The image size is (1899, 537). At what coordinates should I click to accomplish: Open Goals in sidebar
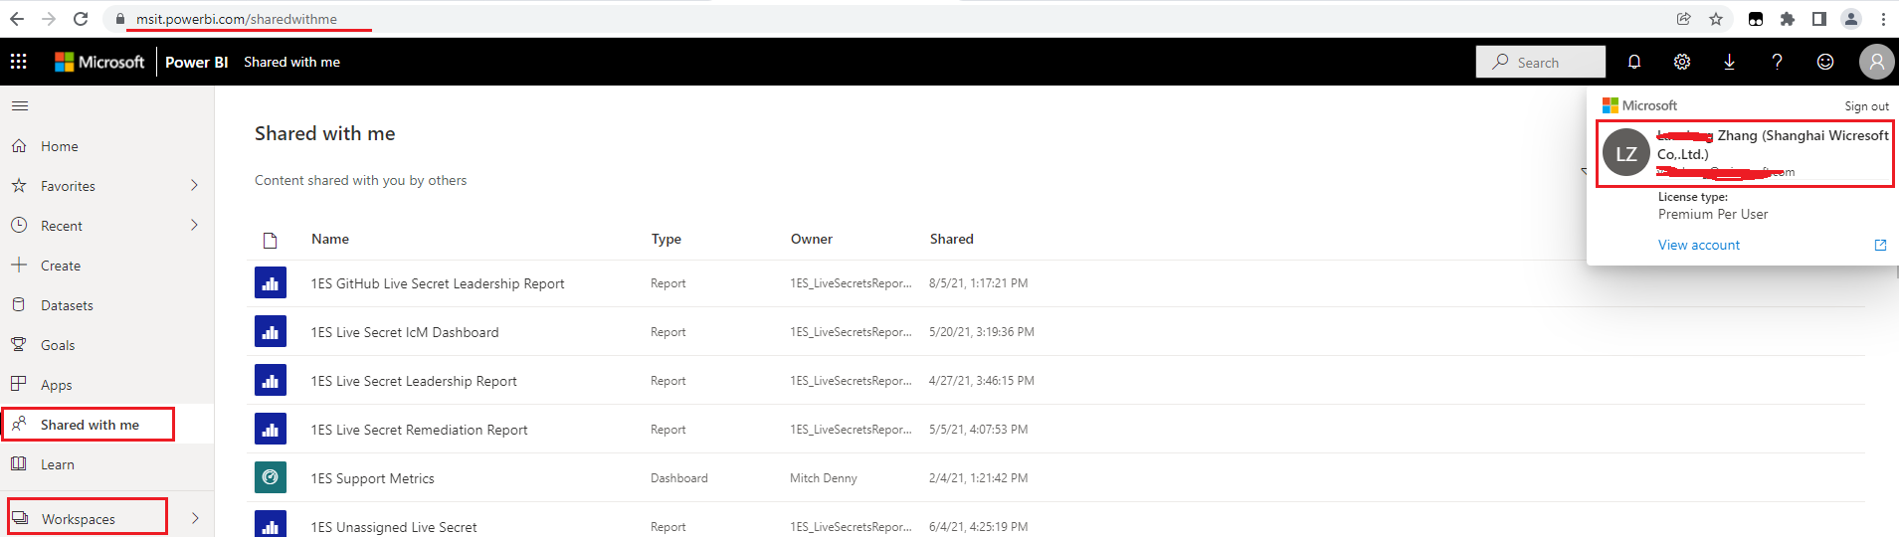pos(106,345)
